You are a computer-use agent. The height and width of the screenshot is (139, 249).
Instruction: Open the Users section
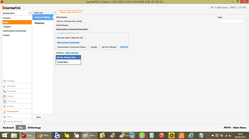click(17, 116)
